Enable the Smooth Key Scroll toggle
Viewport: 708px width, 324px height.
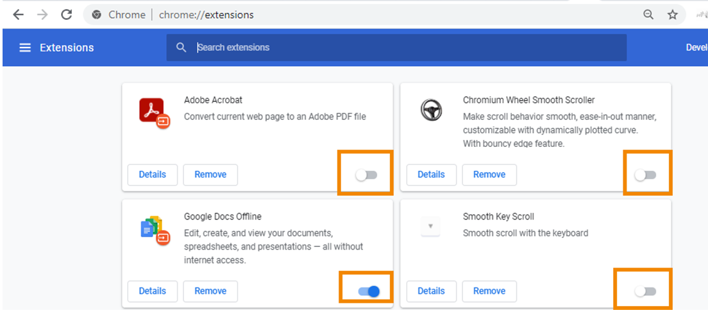coord(645,292)
